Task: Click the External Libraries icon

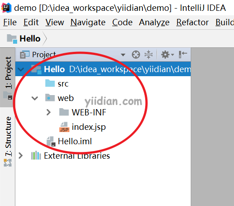Action: [36, 156]
